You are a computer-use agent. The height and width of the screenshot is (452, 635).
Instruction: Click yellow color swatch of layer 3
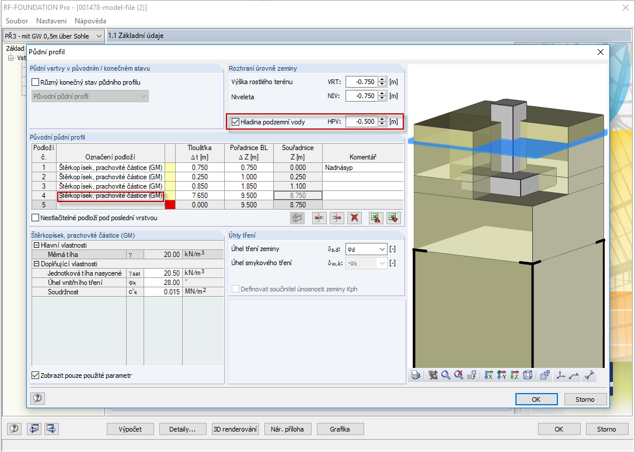pyautogui.click(x=170, y=186)
